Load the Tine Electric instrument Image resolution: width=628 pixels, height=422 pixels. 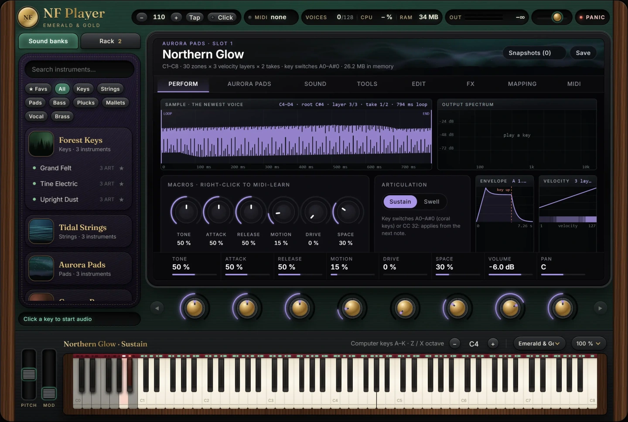78,184
